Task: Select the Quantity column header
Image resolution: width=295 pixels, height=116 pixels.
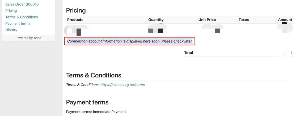Action: [x=156, y=20]
